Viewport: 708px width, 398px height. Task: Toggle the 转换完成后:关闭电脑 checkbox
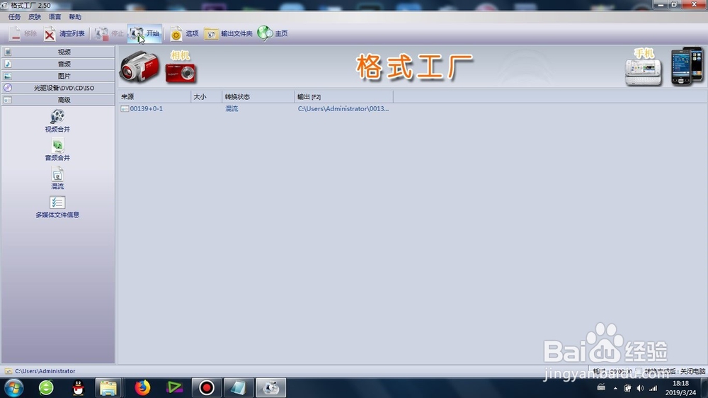point(639,371)
